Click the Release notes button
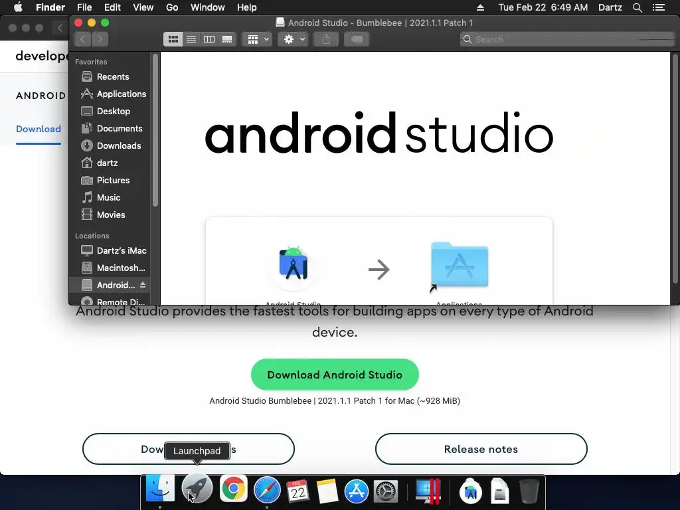 tap(481, 449)
